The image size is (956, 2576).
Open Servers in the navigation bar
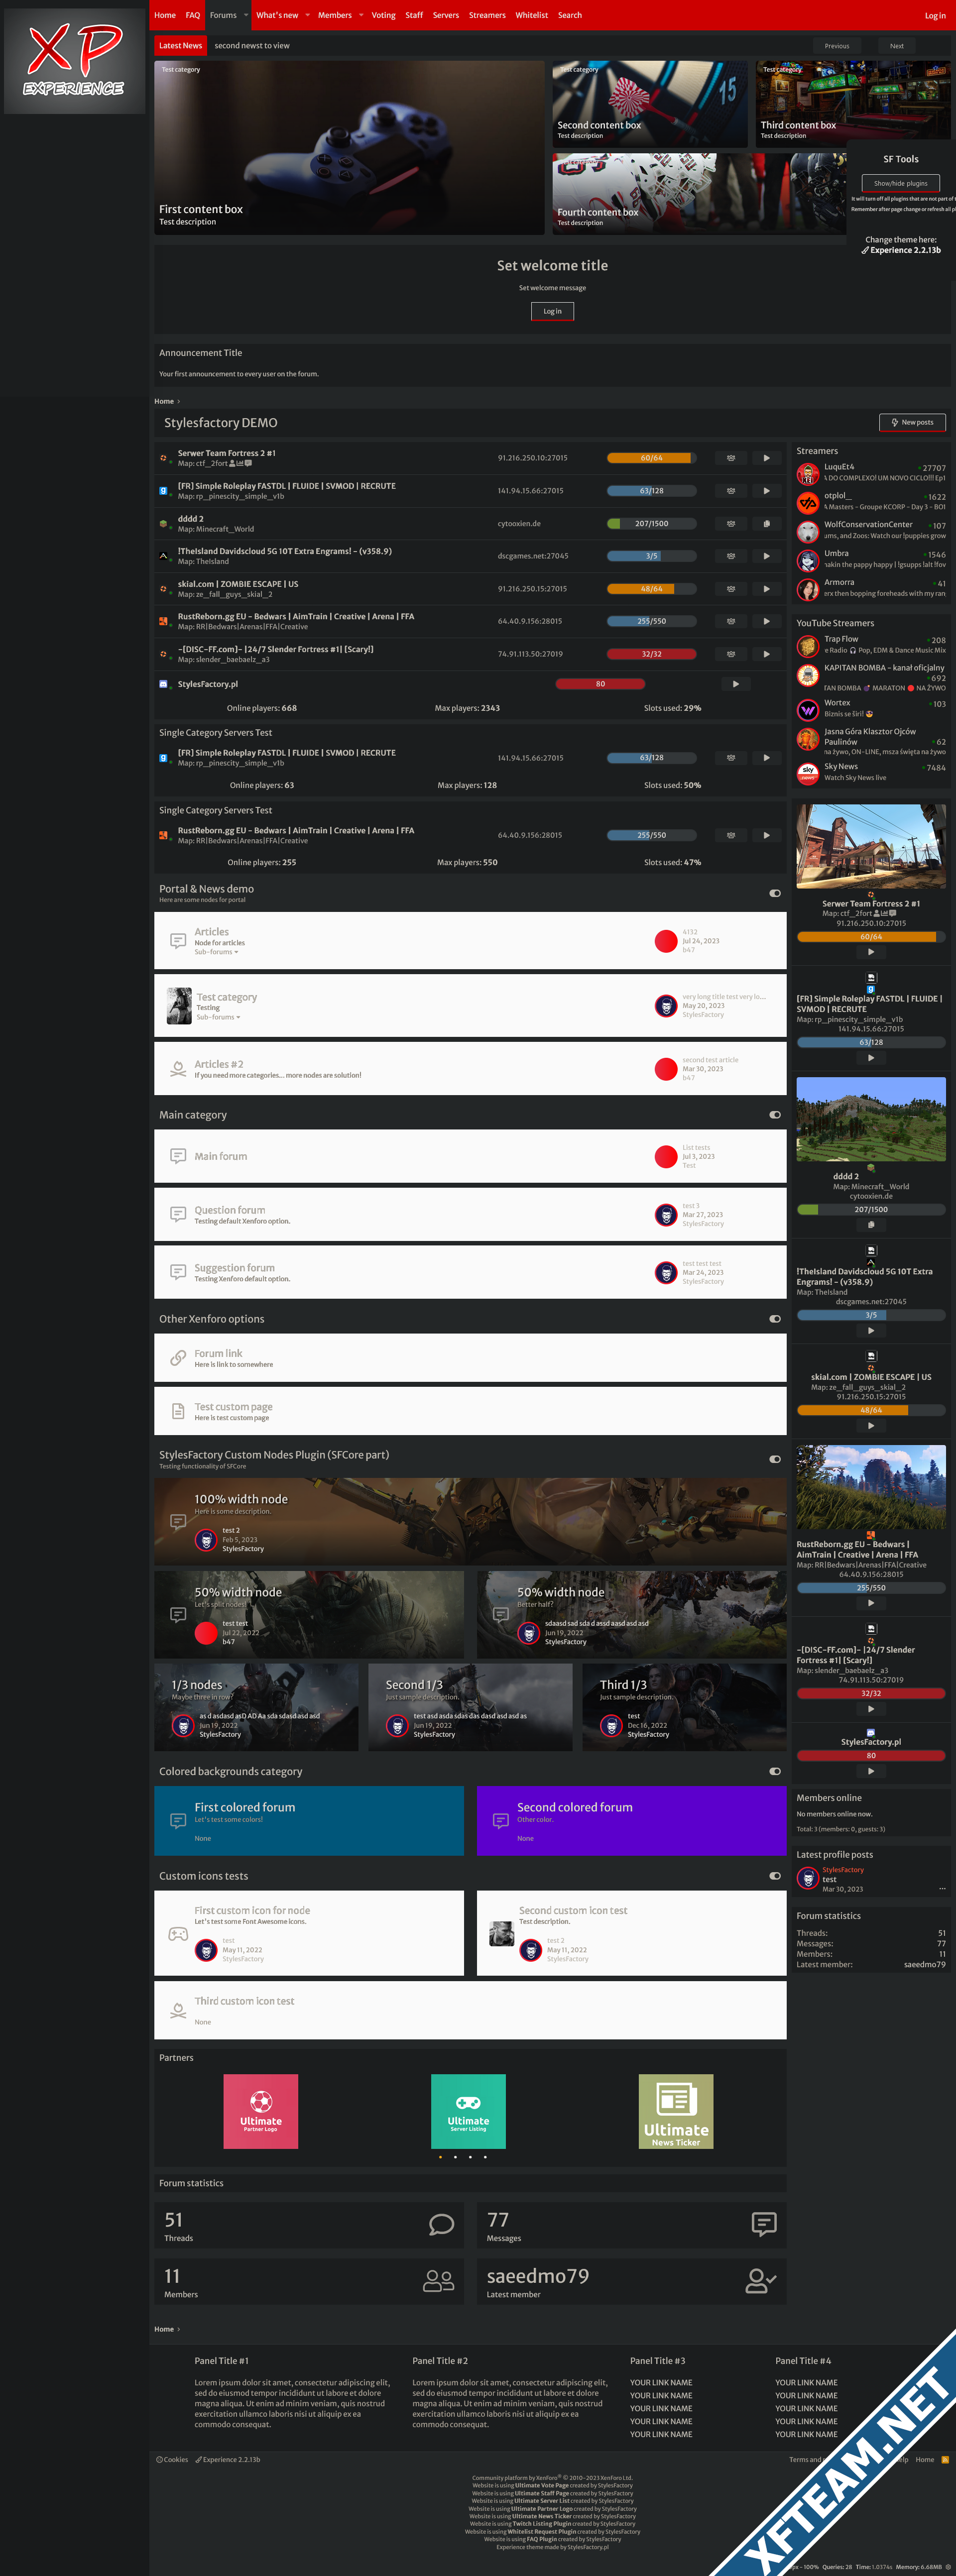point(446,15)
